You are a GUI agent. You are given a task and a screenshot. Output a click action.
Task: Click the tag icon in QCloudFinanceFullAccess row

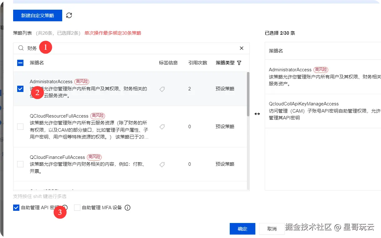coord(162,164)
